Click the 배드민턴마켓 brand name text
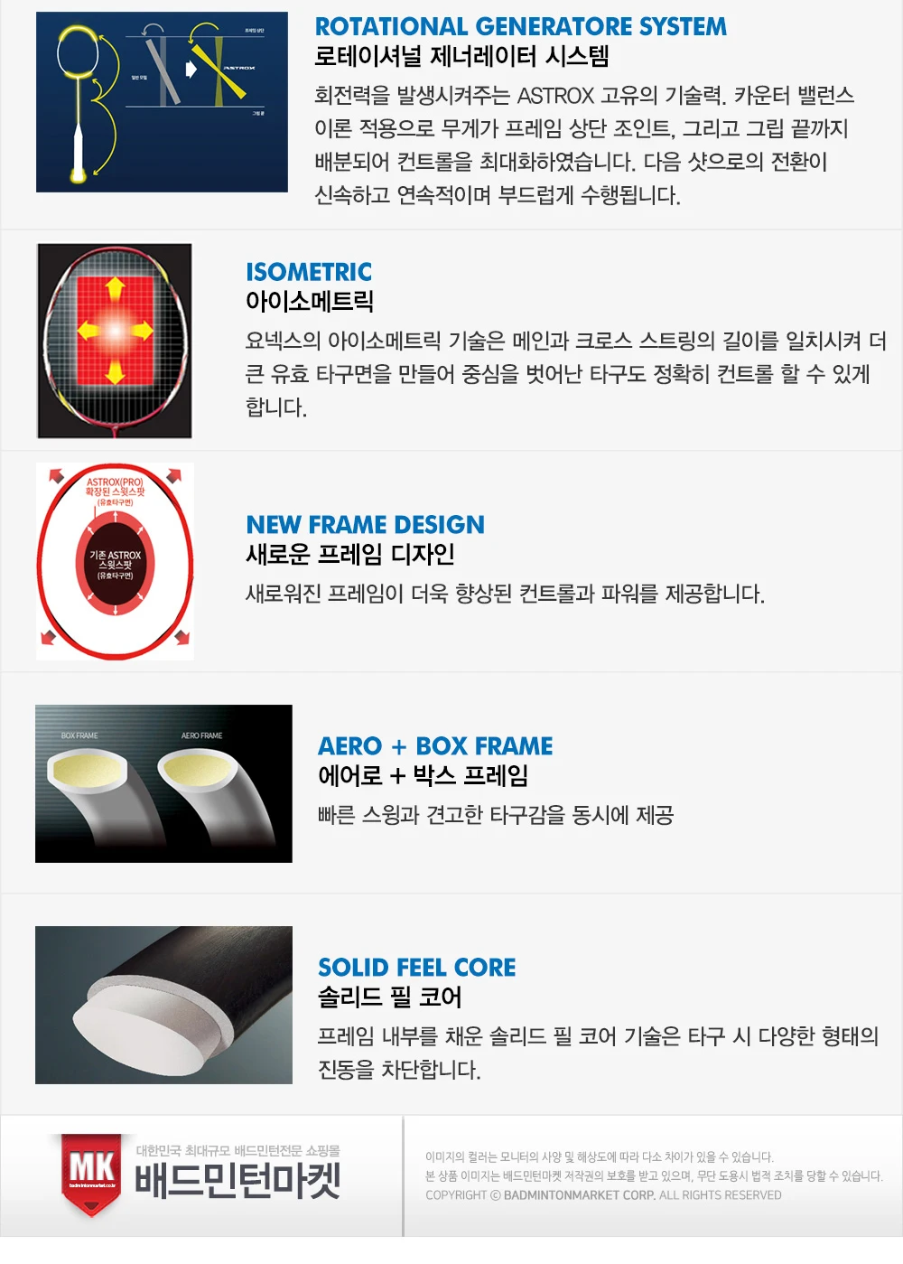 point(238,1180)
